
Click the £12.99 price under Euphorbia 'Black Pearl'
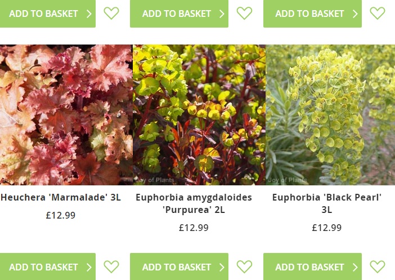pyautogui.click(x=327, y=228)
